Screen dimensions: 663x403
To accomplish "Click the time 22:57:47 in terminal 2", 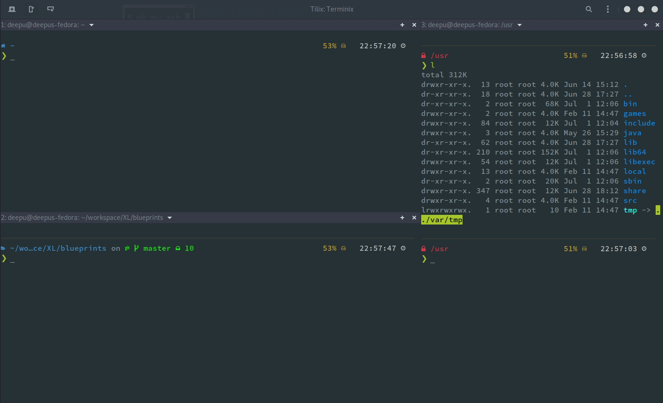I will [378, 248].
